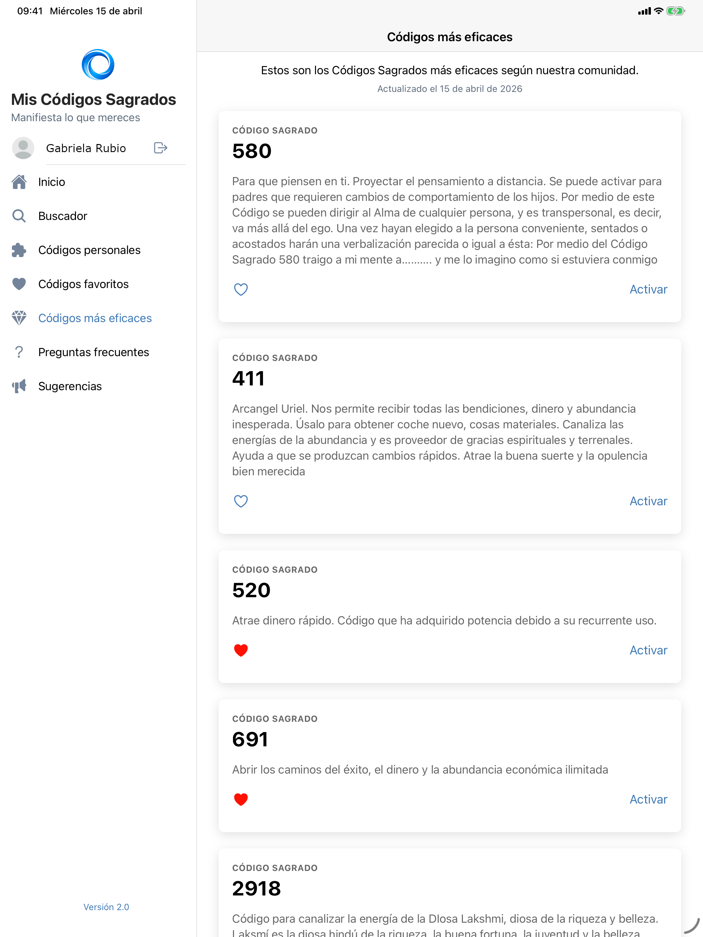Image resolution: width=703 pixels, height=937 pixels.
Task: Unfavorite code 691 red heart
Action: pyautogui.click(x=241, y=799)
